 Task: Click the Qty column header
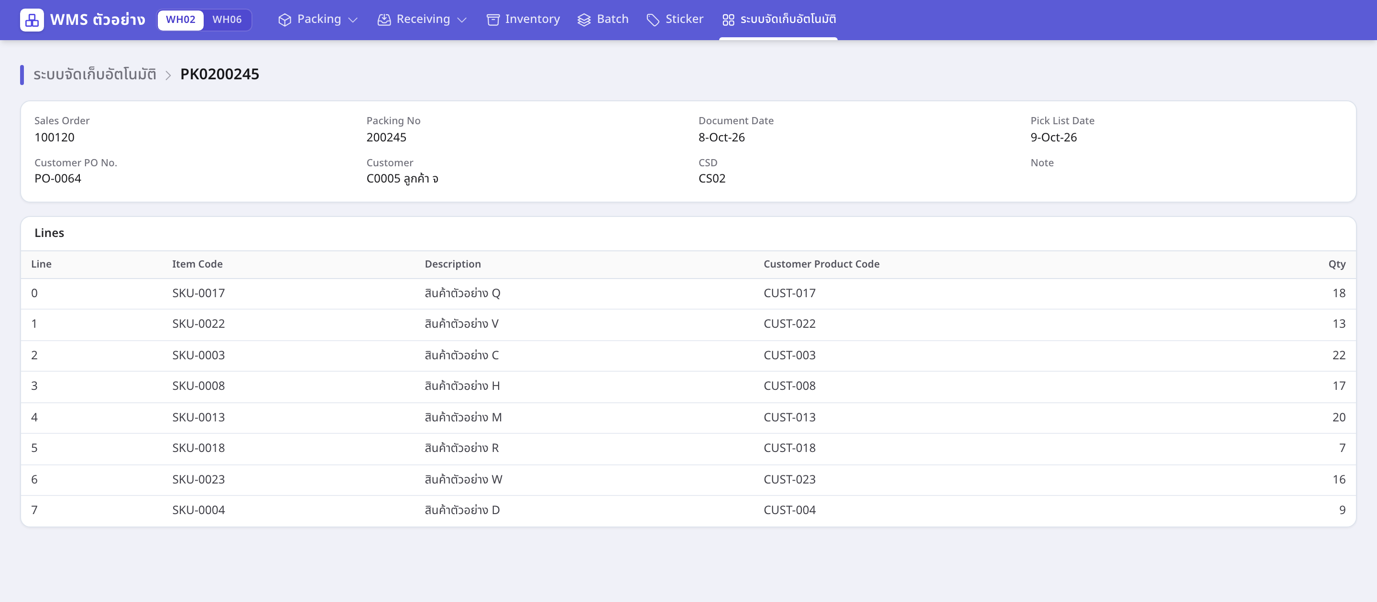[1337, 264]
